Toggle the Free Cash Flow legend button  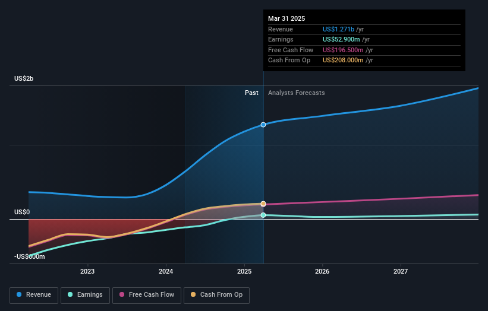point(147,295)
